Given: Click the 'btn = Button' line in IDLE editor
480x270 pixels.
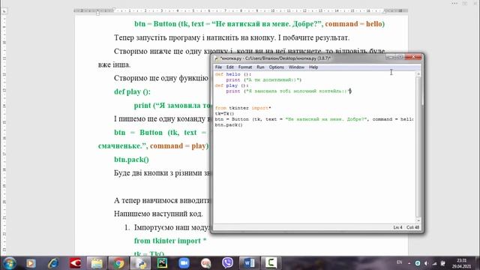Looking at the screenshot, I should (314, 119).
